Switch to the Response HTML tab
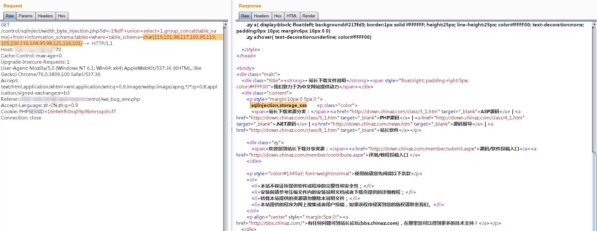Image resolution: width=597 pixels, height=231 pixels. [292, 16]
